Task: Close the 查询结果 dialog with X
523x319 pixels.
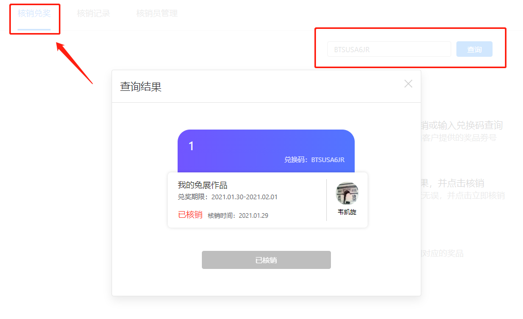Action: point(408,84)
